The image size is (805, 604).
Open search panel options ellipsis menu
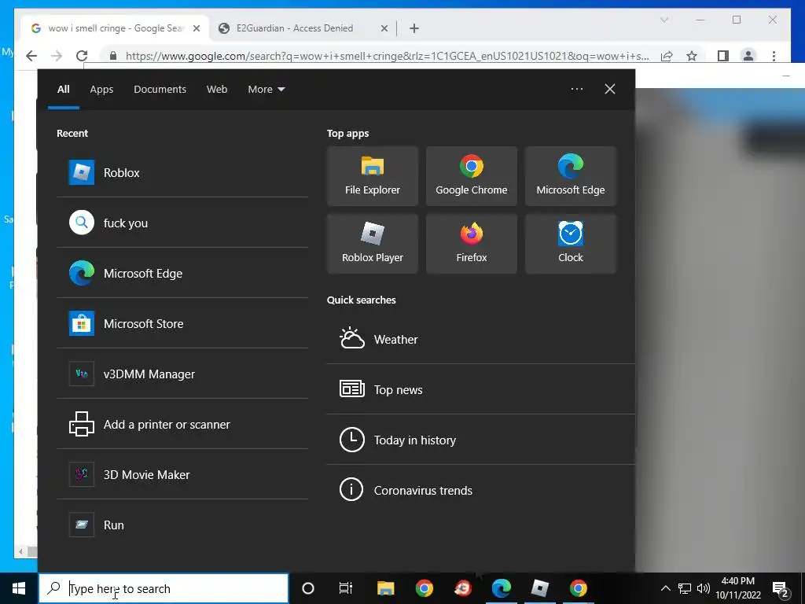[x=577, y=89]
